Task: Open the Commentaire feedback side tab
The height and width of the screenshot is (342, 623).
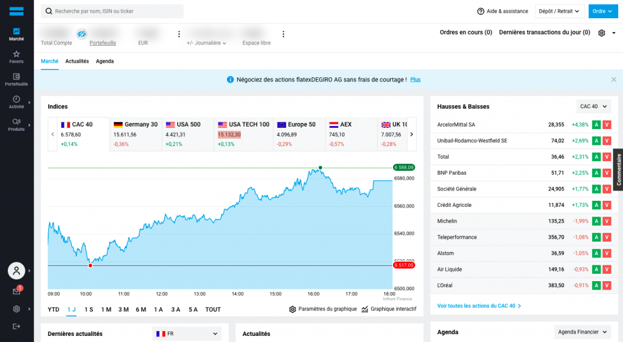Action: click(618, 170)
